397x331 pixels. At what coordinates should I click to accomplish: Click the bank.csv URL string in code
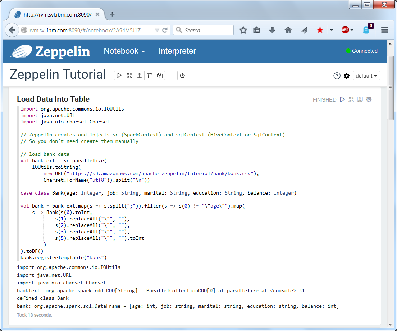pyautogui.click(x=160, y=174)
